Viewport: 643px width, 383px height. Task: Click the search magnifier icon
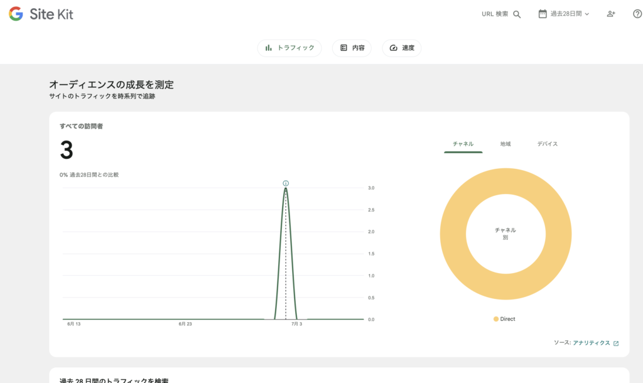tap(517, 14)
